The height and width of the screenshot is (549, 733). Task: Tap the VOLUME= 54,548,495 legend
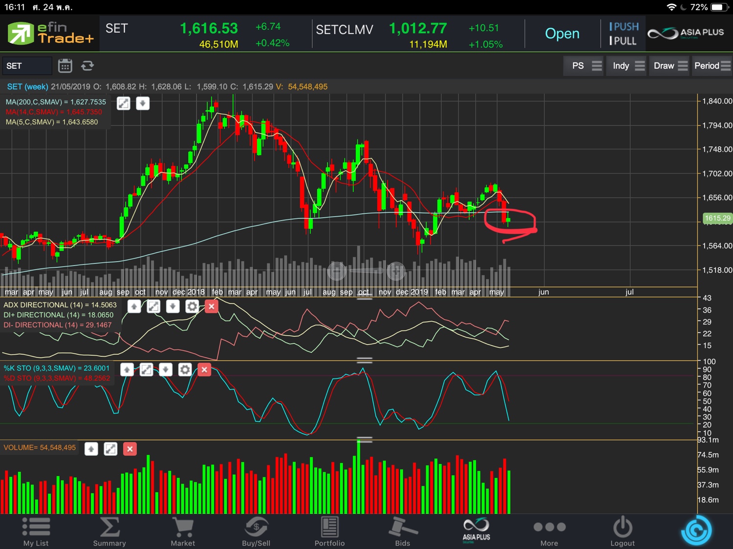point(40,447)
